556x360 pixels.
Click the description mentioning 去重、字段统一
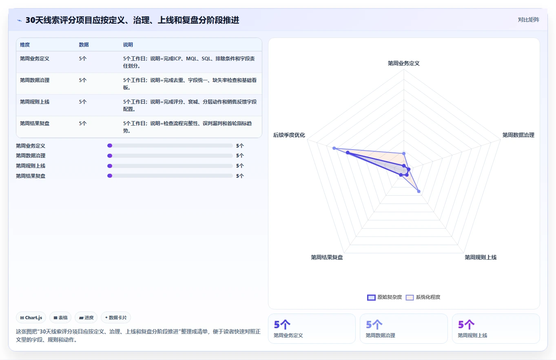(x=190, y=84)
